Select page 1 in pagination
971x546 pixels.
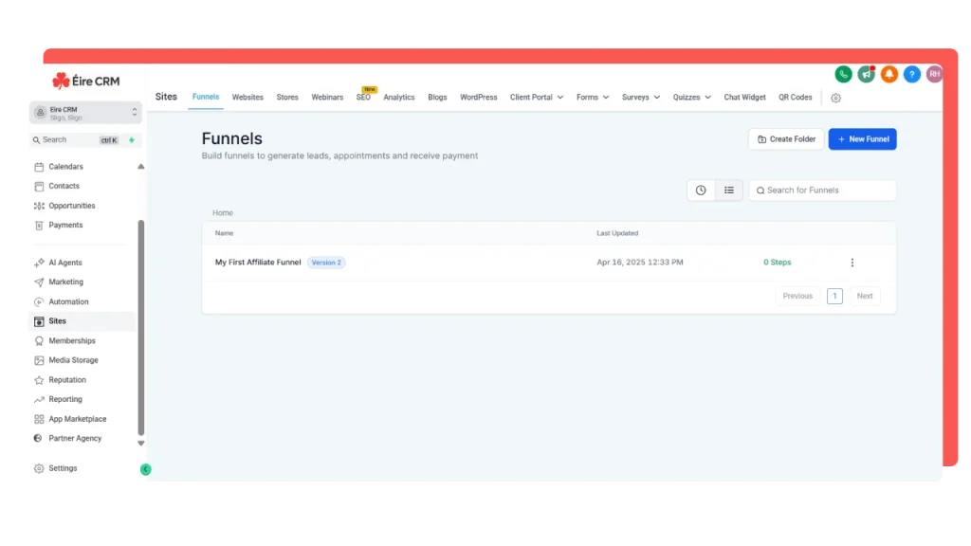click(x=834, y=296)
